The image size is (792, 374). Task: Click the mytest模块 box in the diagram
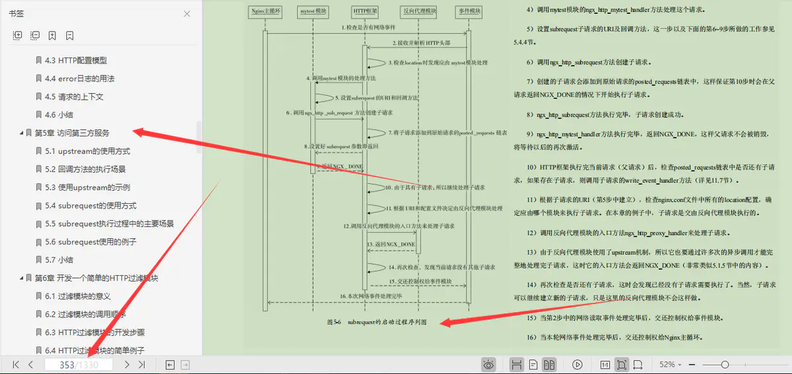click(x=313, y=11)
